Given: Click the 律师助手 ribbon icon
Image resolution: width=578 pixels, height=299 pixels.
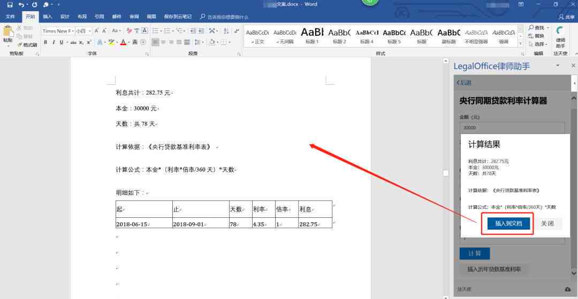Looking at the screenshot, I should pos(560,37).
